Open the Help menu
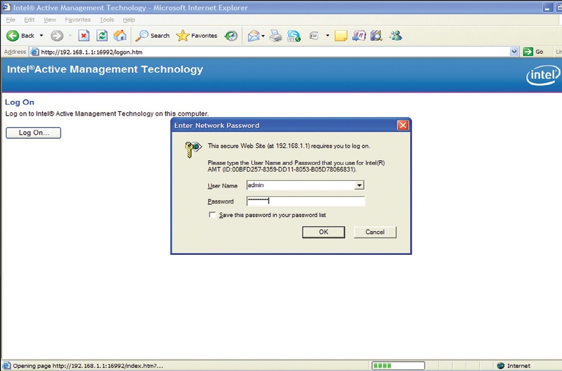This screenshot has width=562, height=371. [x=129, y=20]
